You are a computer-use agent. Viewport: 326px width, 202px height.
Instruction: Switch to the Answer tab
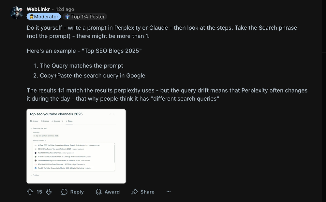click(34, 121)
